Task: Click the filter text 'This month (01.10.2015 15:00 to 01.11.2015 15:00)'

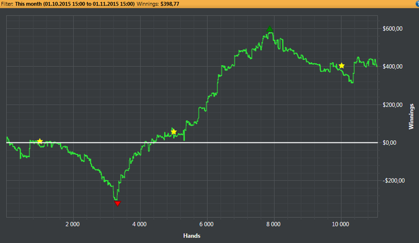Action: click(75, 4)
